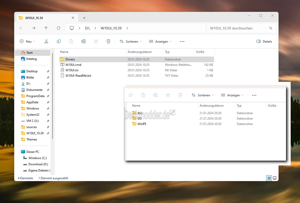Navigate up one folder level
The width and height of the screenshot is (300, 203).
(x=46, y=28)
